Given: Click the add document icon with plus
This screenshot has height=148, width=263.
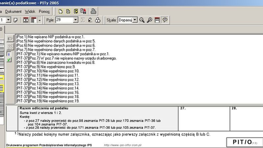Looking at the screenshot, I should click(76, 11).
